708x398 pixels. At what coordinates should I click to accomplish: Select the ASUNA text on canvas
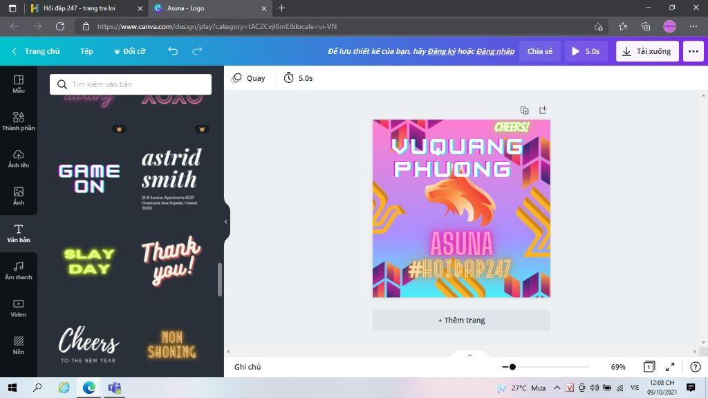(x=461, y=243)
